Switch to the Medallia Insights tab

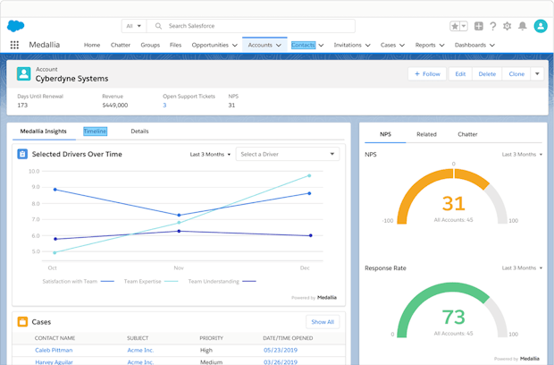click(43, 132)
